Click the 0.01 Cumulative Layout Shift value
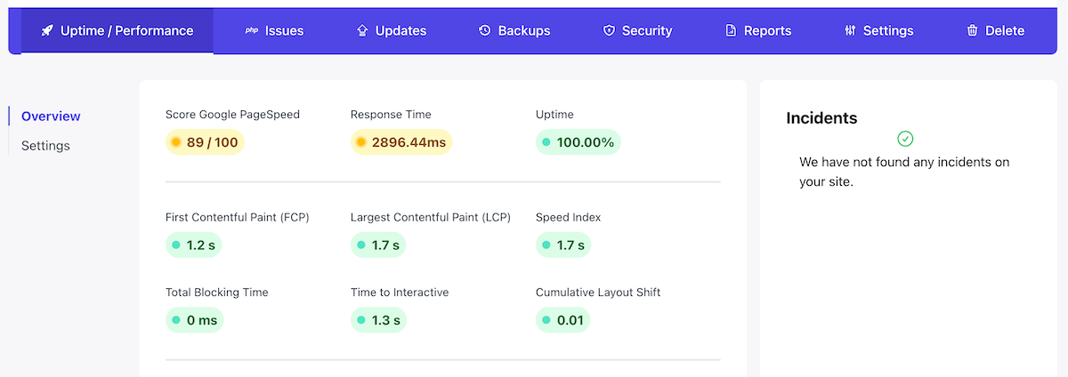 pyautogui.click(x=563, y=320)
